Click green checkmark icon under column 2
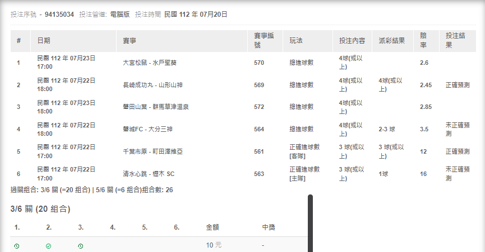Screen dimensions: 485x252 click(x=49, y=246)
